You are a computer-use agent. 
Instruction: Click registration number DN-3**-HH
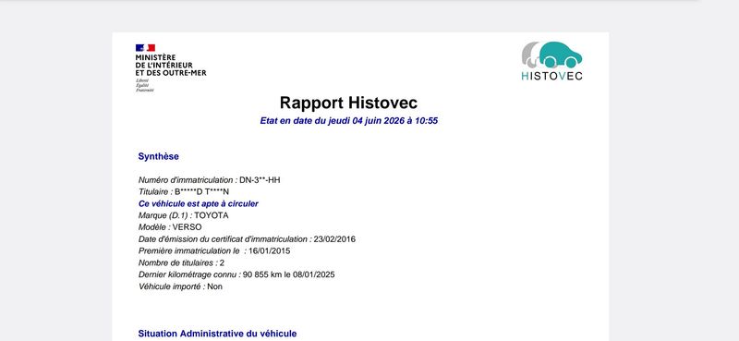point(260,180)
